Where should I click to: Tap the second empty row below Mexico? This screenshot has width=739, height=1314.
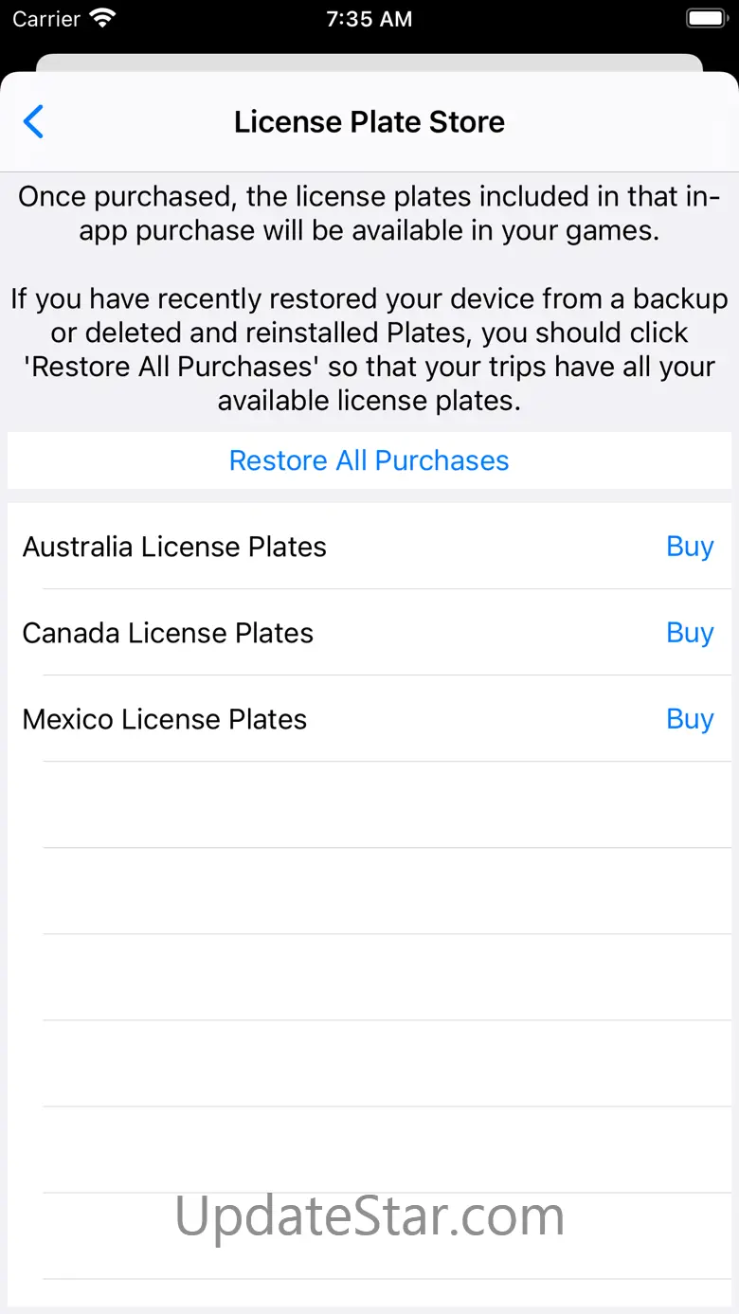(x=369, y=891)
